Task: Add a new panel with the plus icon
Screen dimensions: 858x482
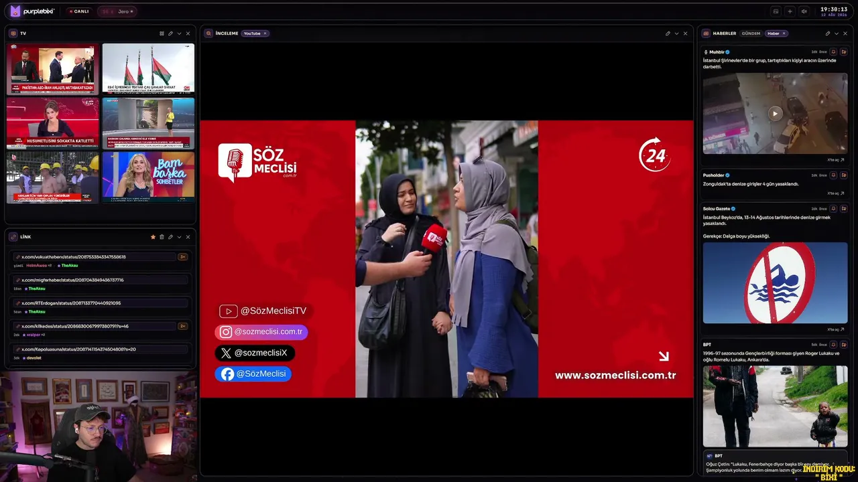Action: (x=790, y=11)
